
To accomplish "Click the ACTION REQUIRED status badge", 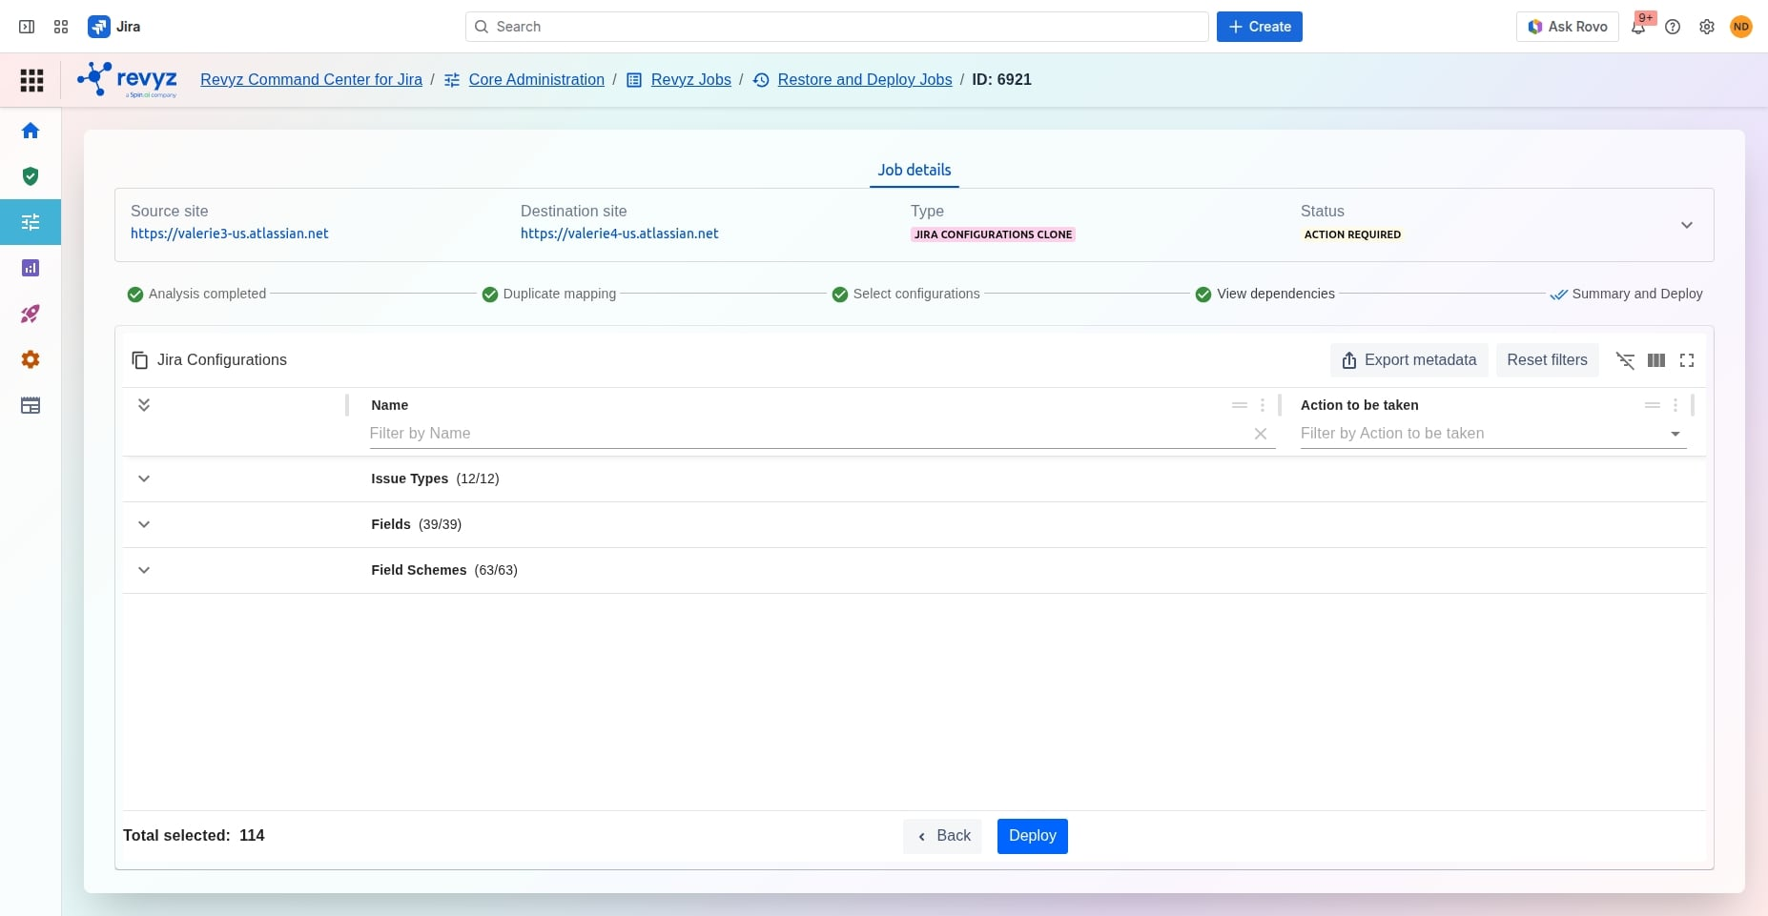I will [x=1352, y=234].
